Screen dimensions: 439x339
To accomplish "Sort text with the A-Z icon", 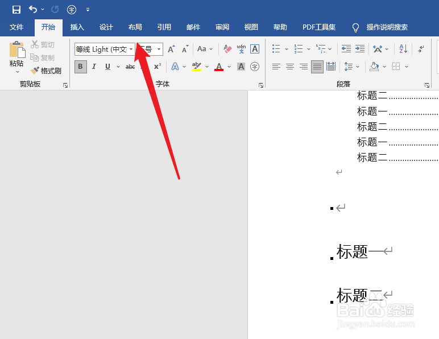I will [x=403, y=49].
